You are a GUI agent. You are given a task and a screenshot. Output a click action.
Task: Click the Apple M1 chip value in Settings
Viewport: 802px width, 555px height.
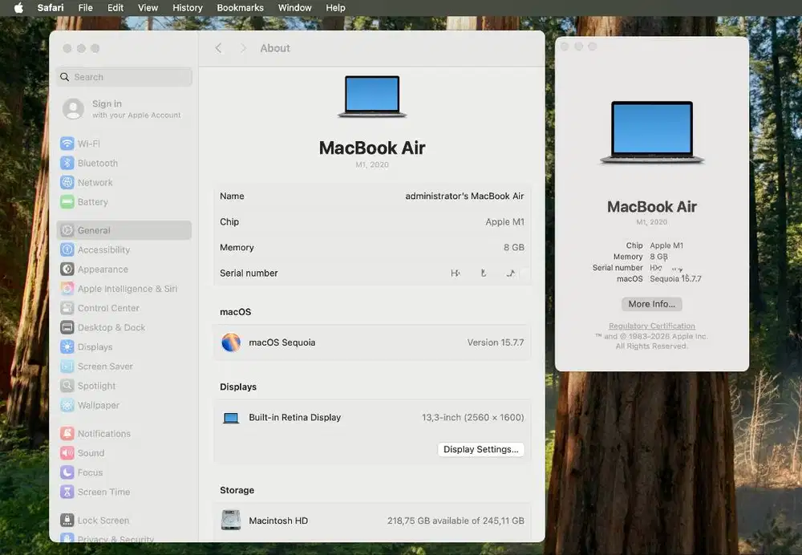point(504,221)
